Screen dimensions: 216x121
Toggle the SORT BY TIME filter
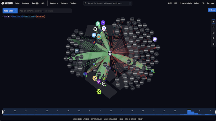pos(29,17)
